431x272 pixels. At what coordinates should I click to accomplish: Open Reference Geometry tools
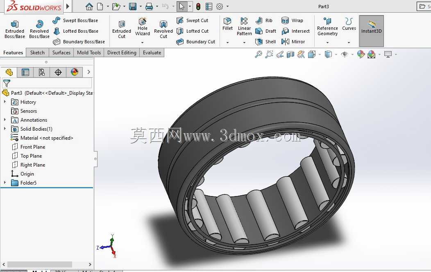click(327, 27)
